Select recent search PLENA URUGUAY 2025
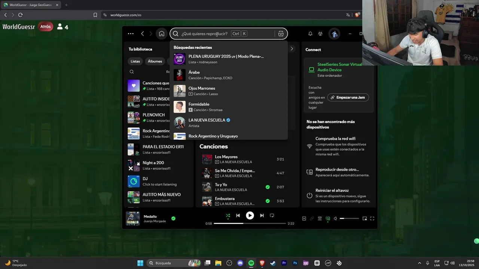479x269 pixels. [229, 59]
